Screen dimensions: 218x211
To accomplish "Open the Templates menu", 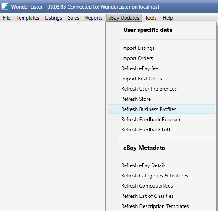I will [x=28, y=18].
